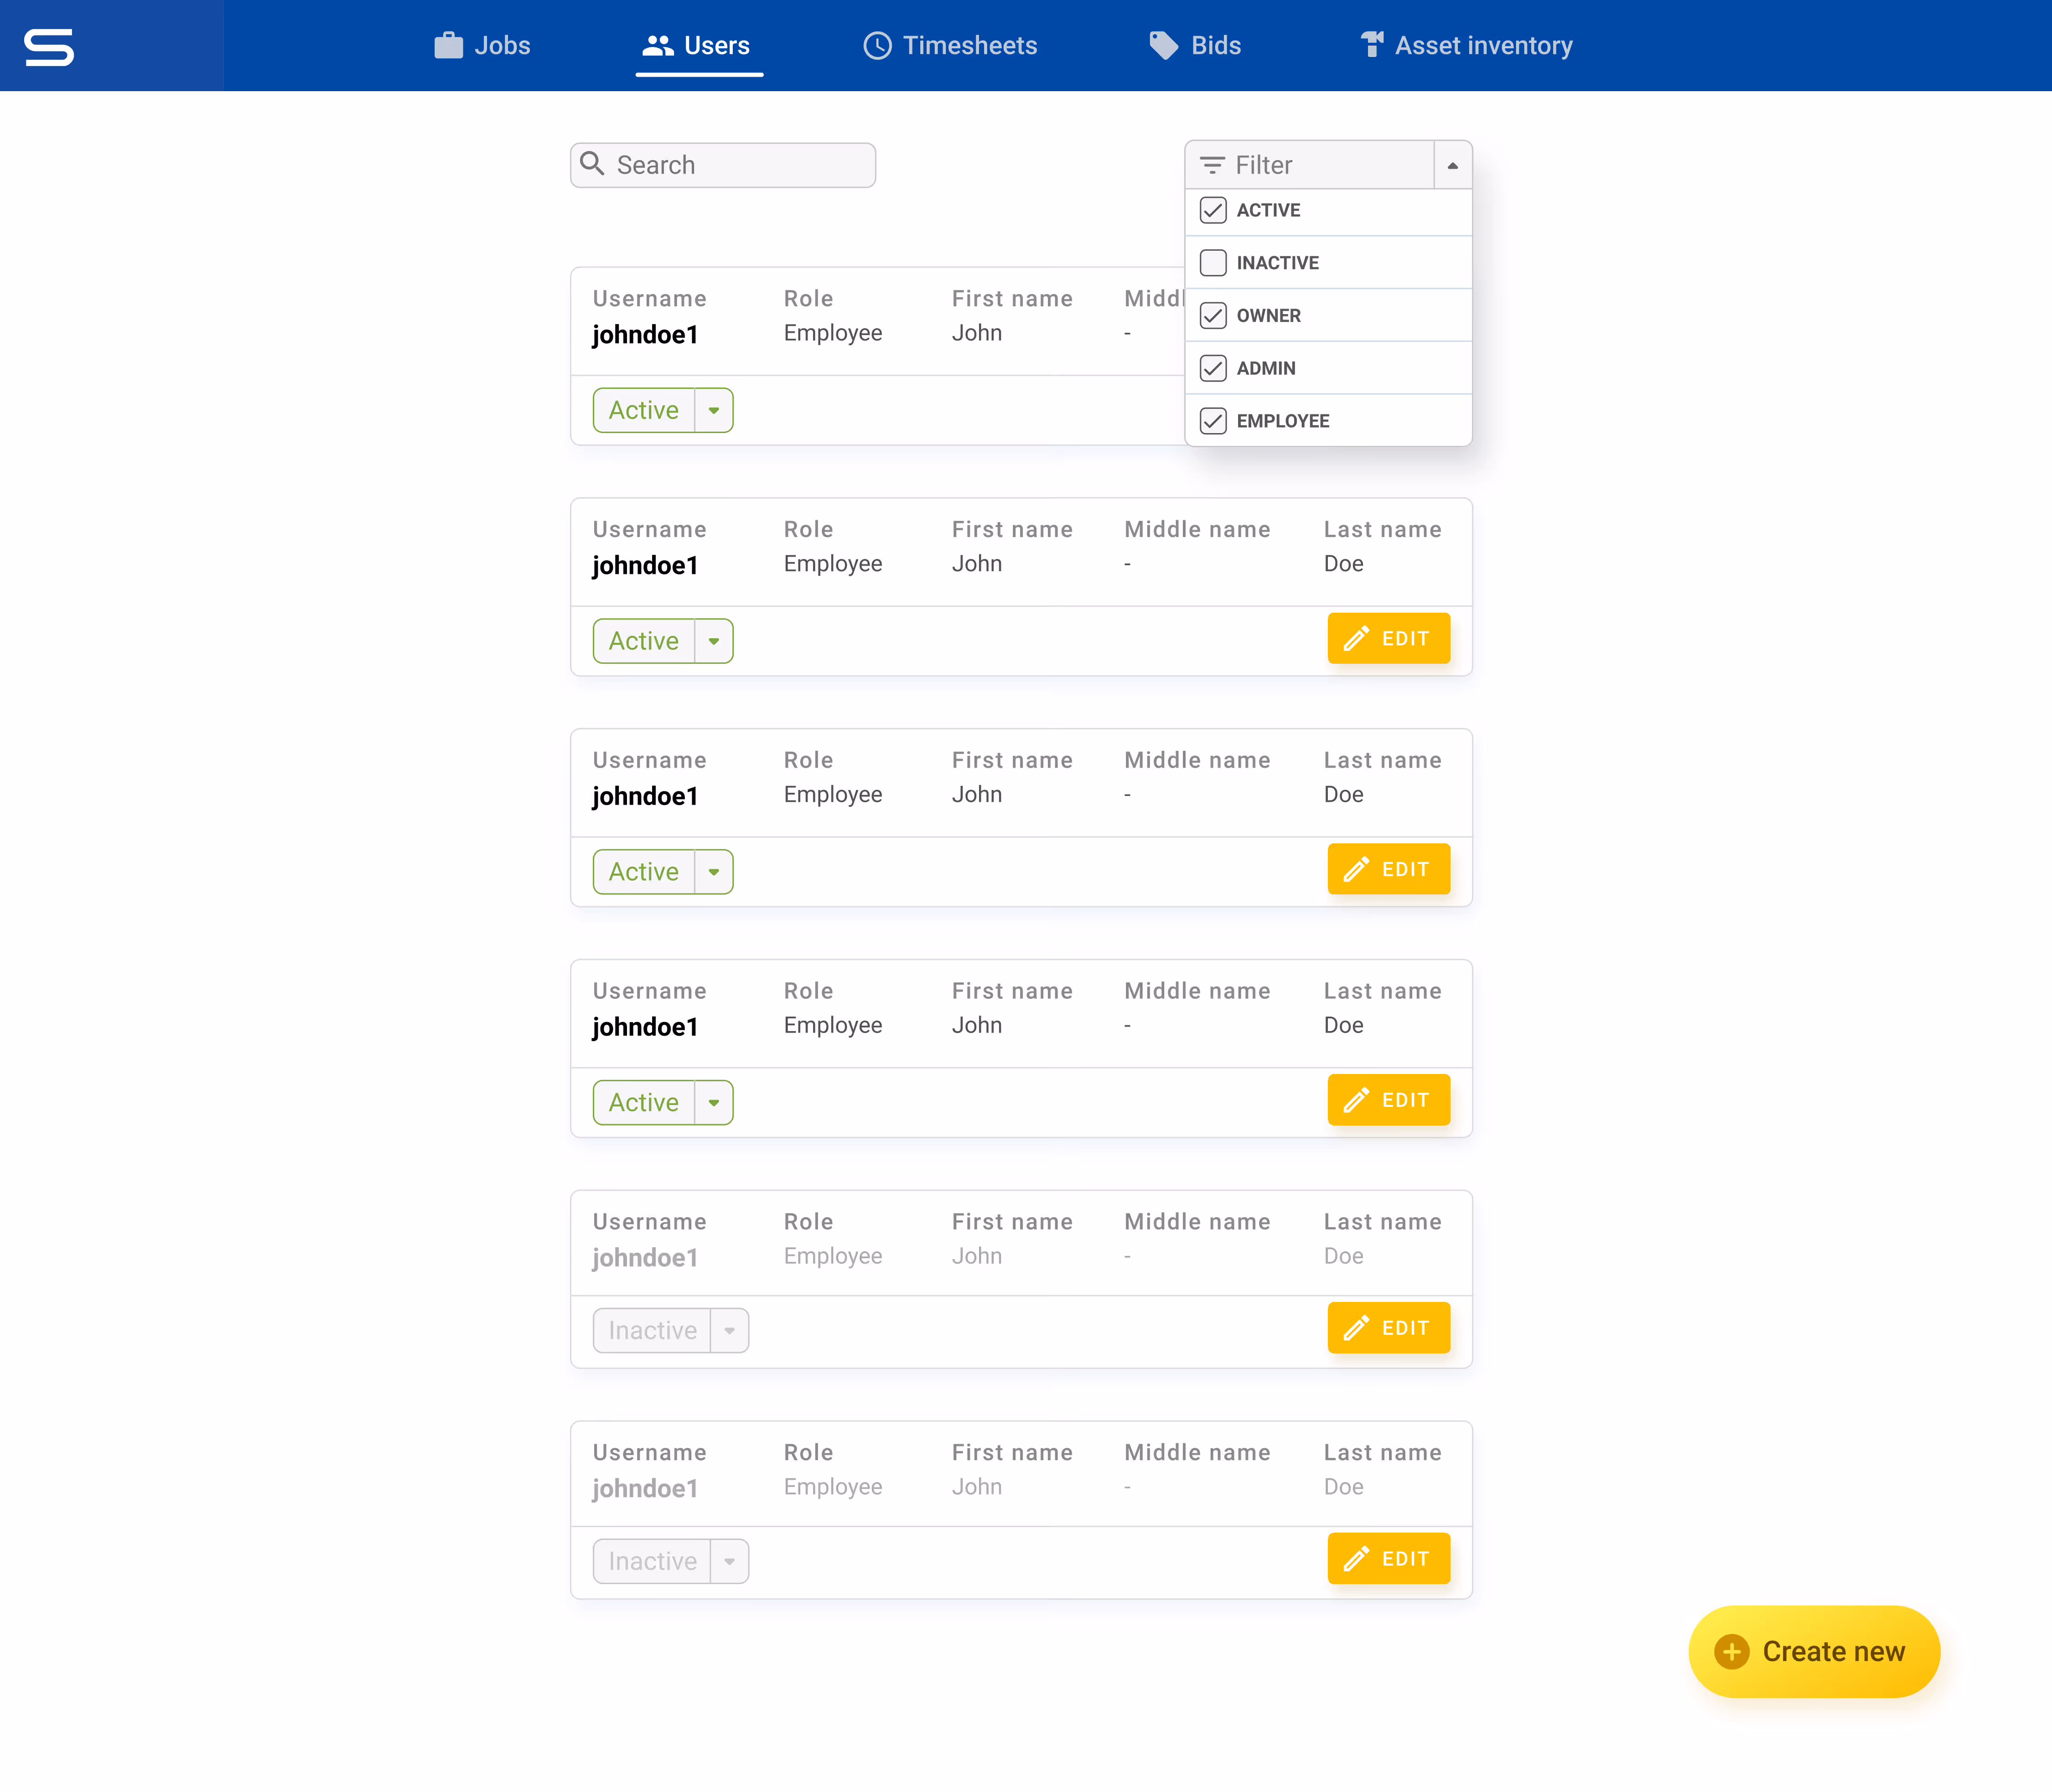Edit the first Inactive user card

1389,1328
